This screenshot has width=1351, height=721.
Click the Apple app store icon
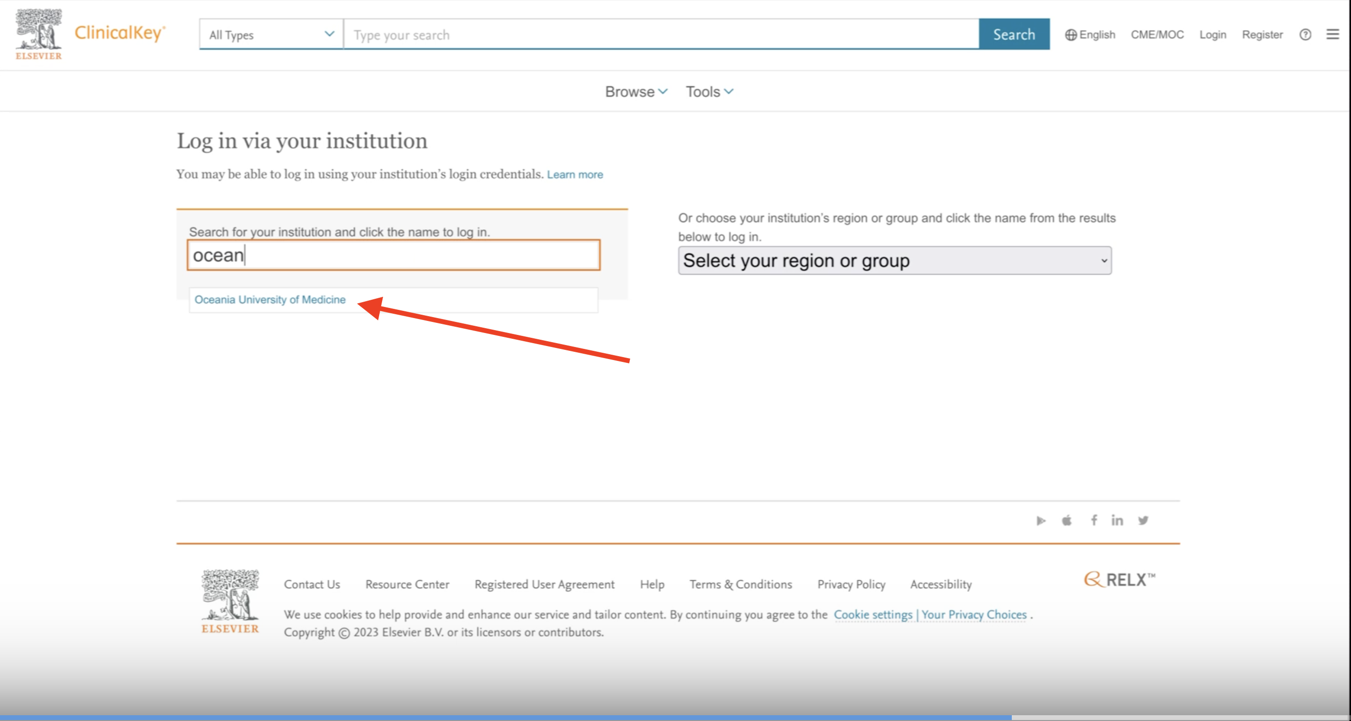coord(1066,521)
